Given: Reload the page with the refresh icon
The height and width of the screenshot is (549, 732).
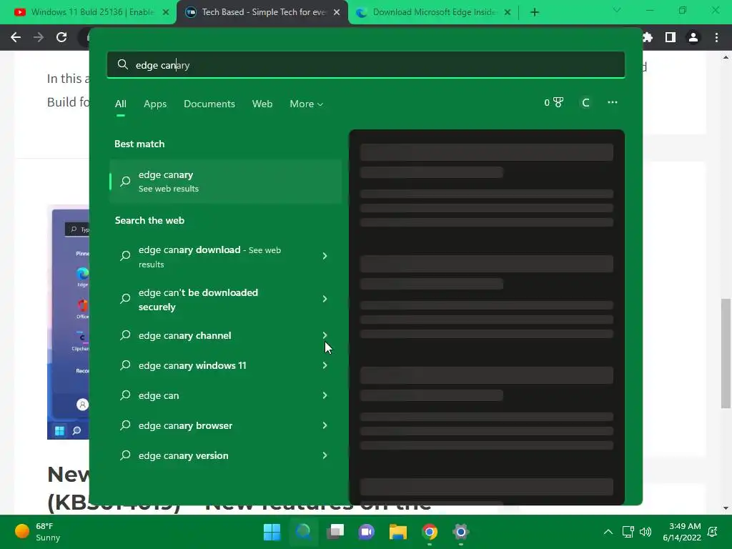Looking at the screenshot, I should tap(61, 37).
